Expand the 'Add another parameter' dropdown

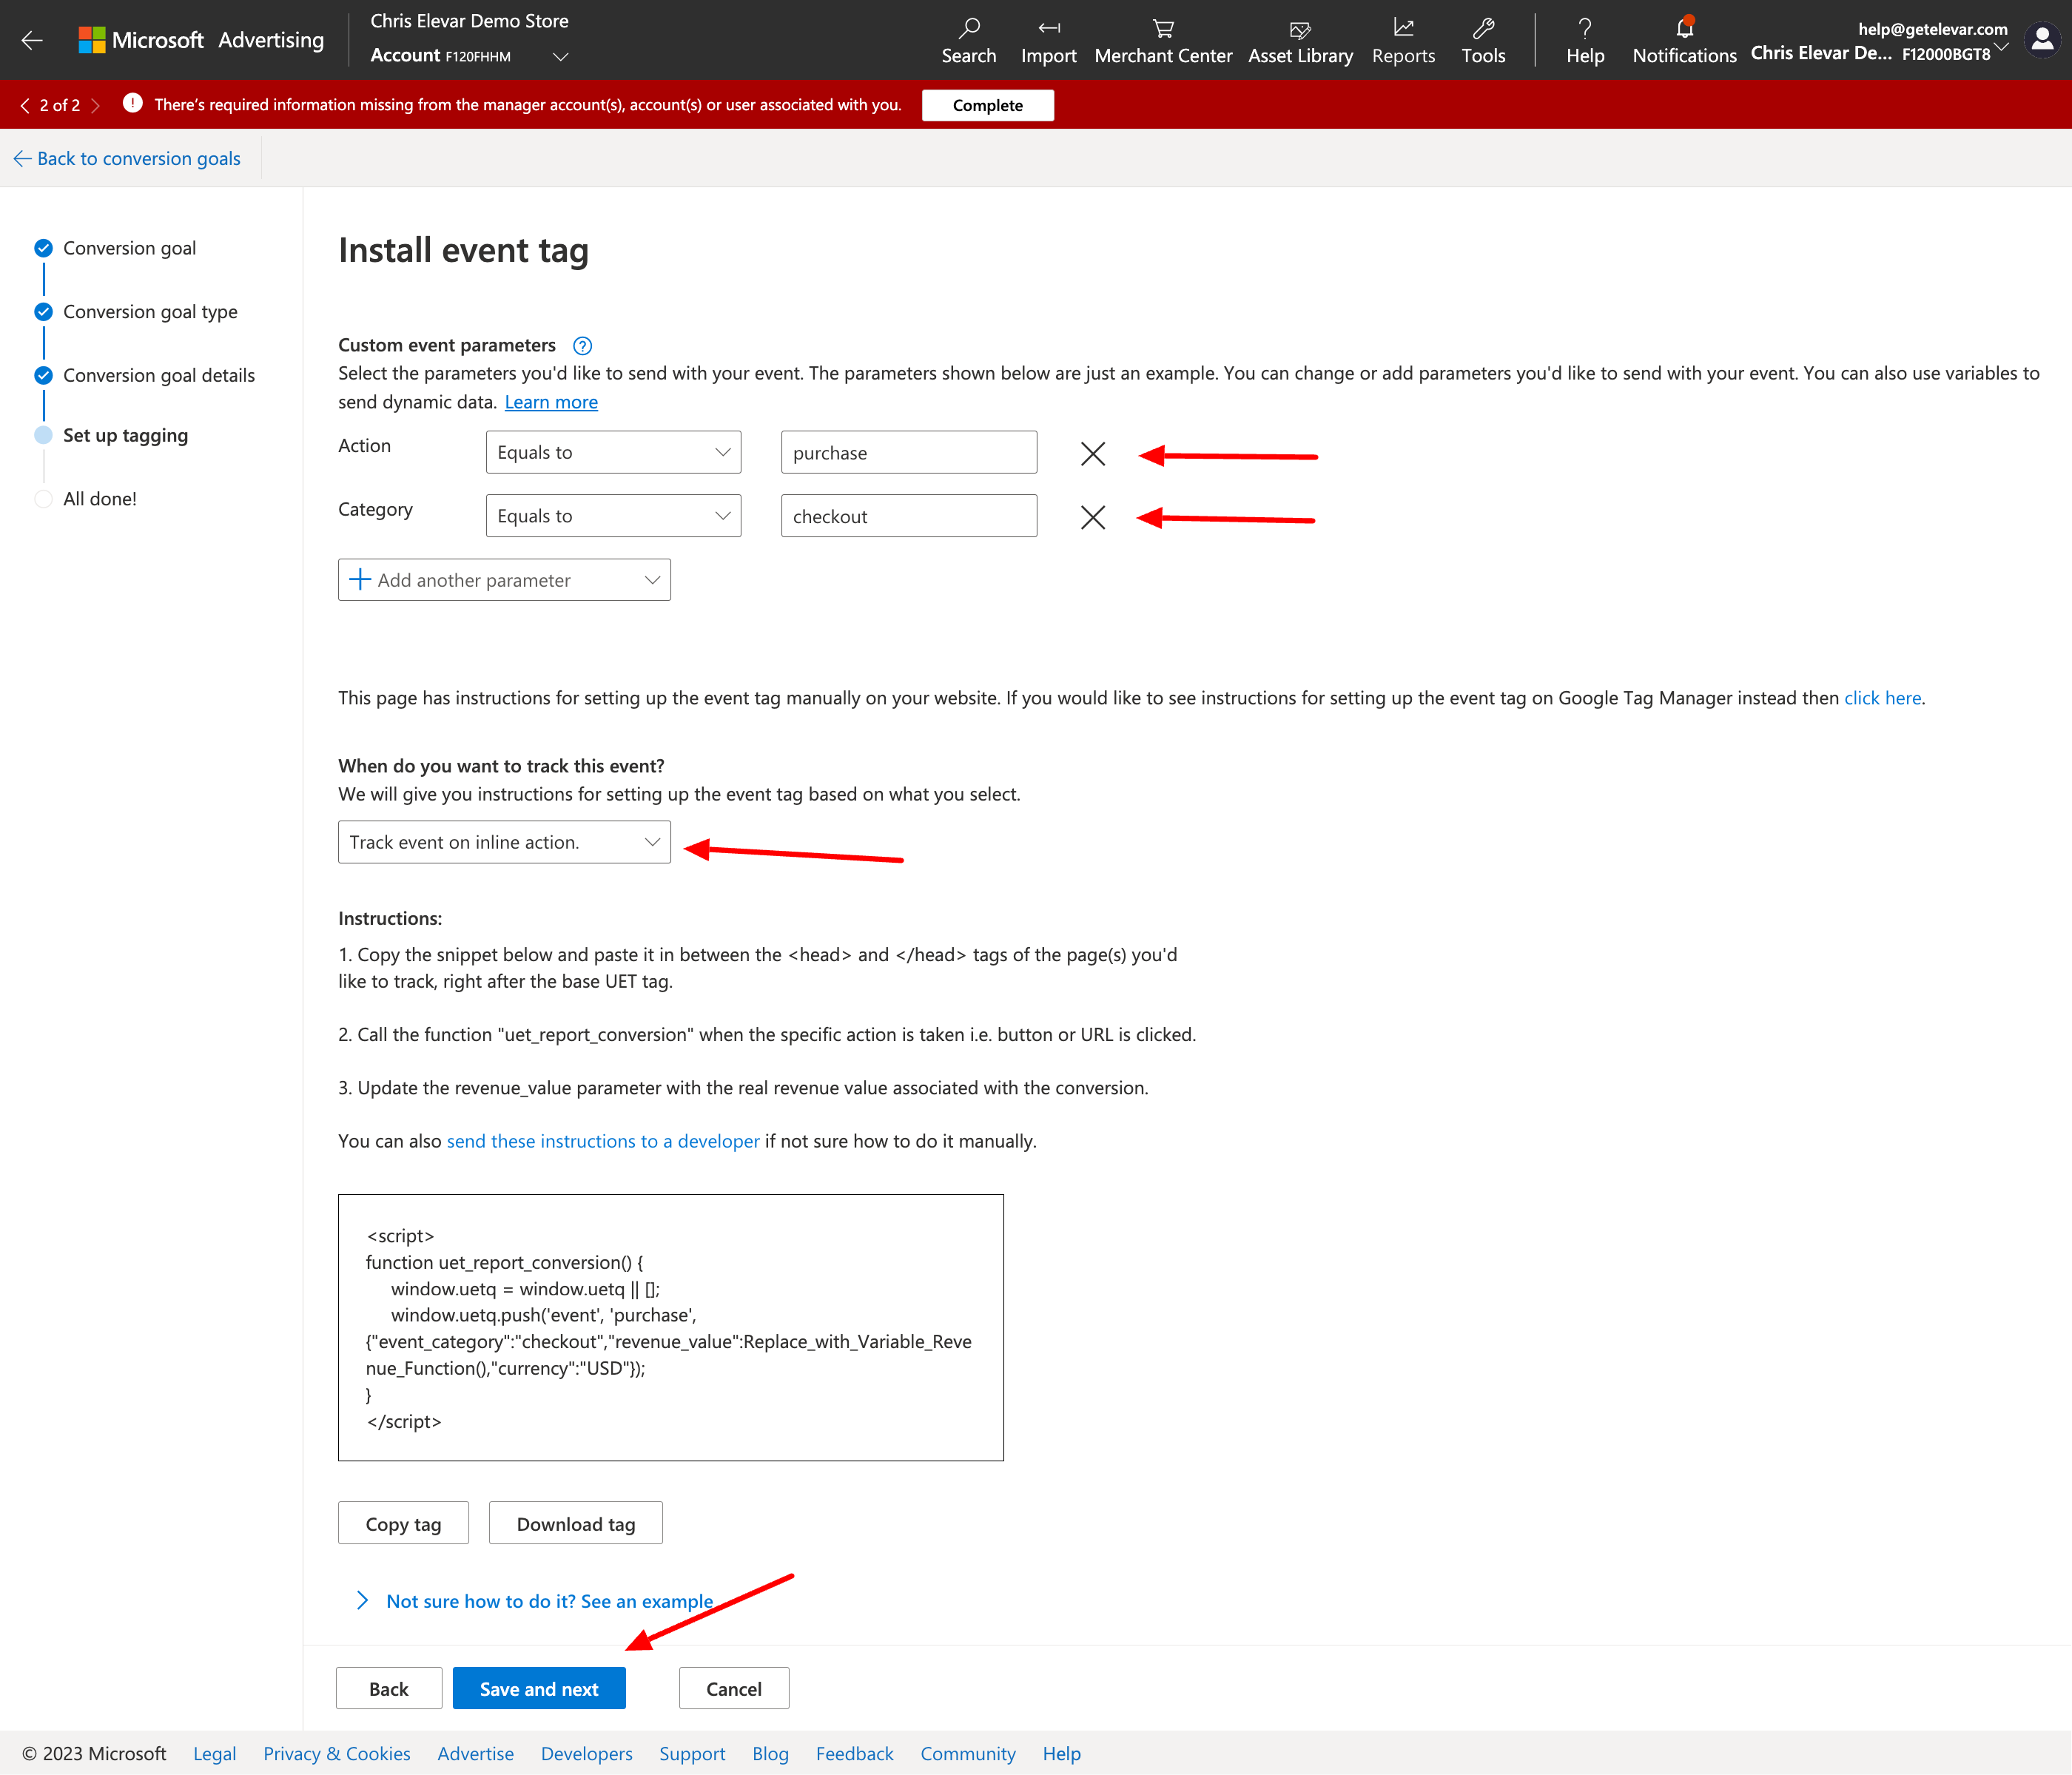pos(504,580)
